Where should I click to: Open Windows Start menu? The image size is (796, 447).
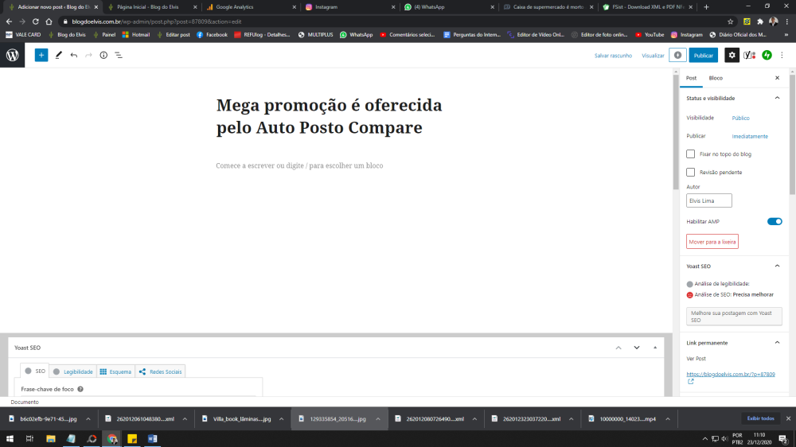click(10, 439)
